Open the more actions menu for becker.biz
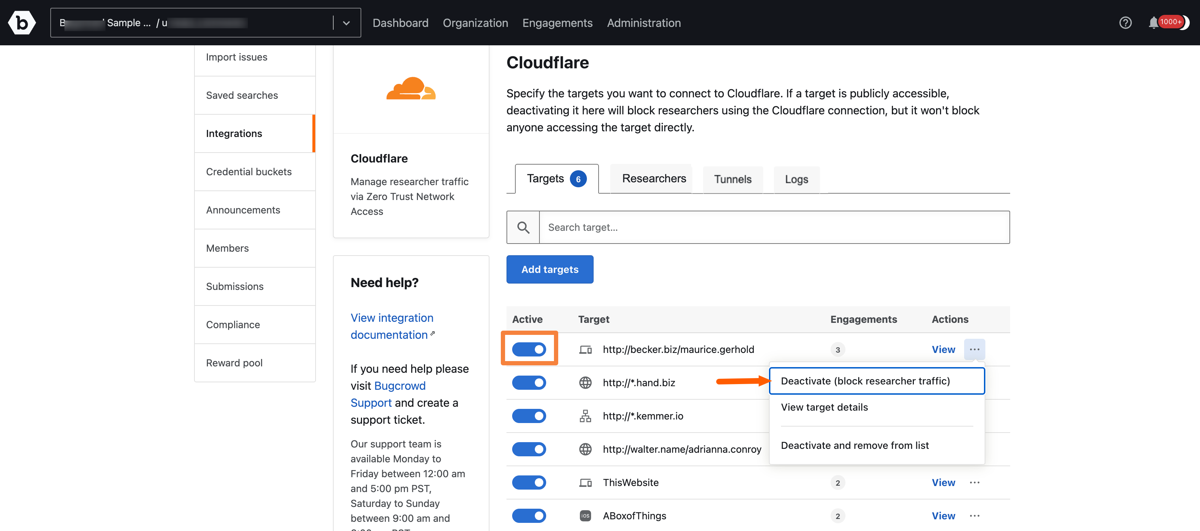Image resolution: width=1200 pixels, height=531 pixels. (974, 349)
